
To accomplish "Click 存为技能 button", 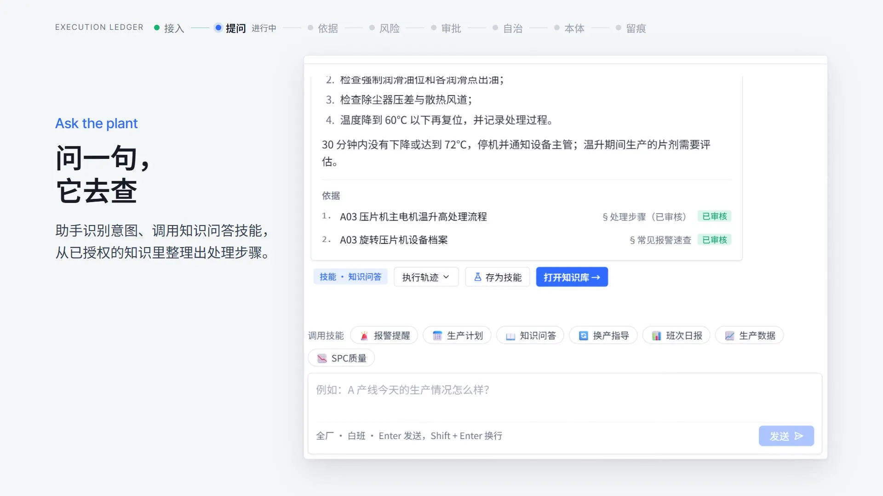I will pyautogui.click(x=498, y=277).
